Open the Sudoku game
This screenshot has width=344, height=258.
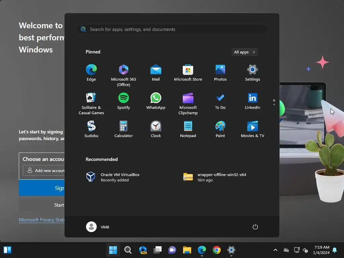(91, 129)
